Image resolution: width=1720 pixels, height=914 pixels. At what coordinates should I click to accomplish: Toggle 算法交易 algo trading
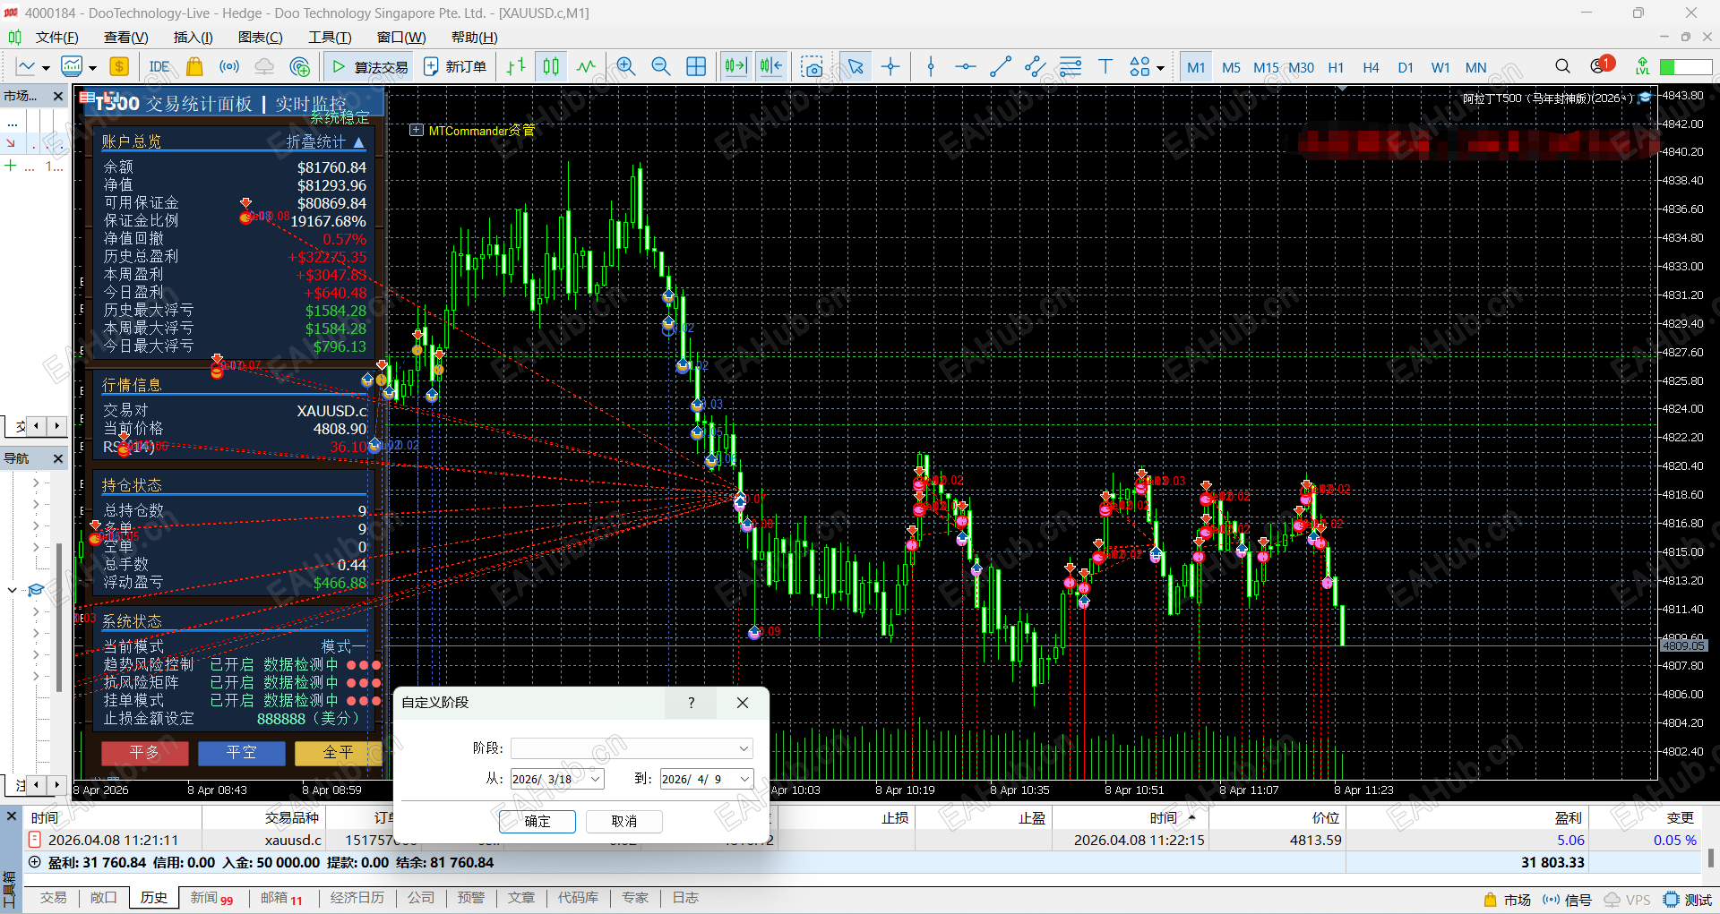(x=370, y=67)
